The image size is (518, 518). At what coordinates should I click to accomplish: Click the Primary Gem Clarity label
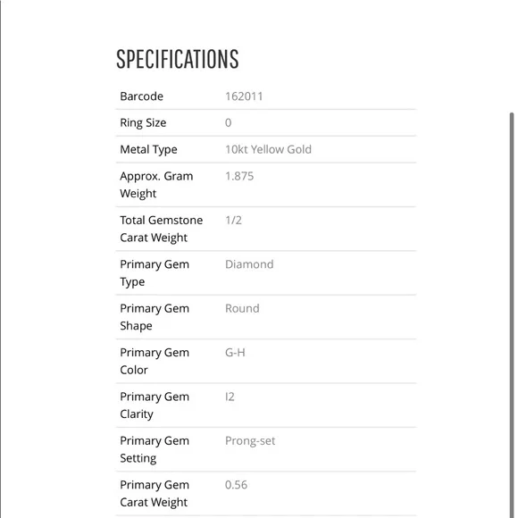pyautogui.click(x=155, y=405)
